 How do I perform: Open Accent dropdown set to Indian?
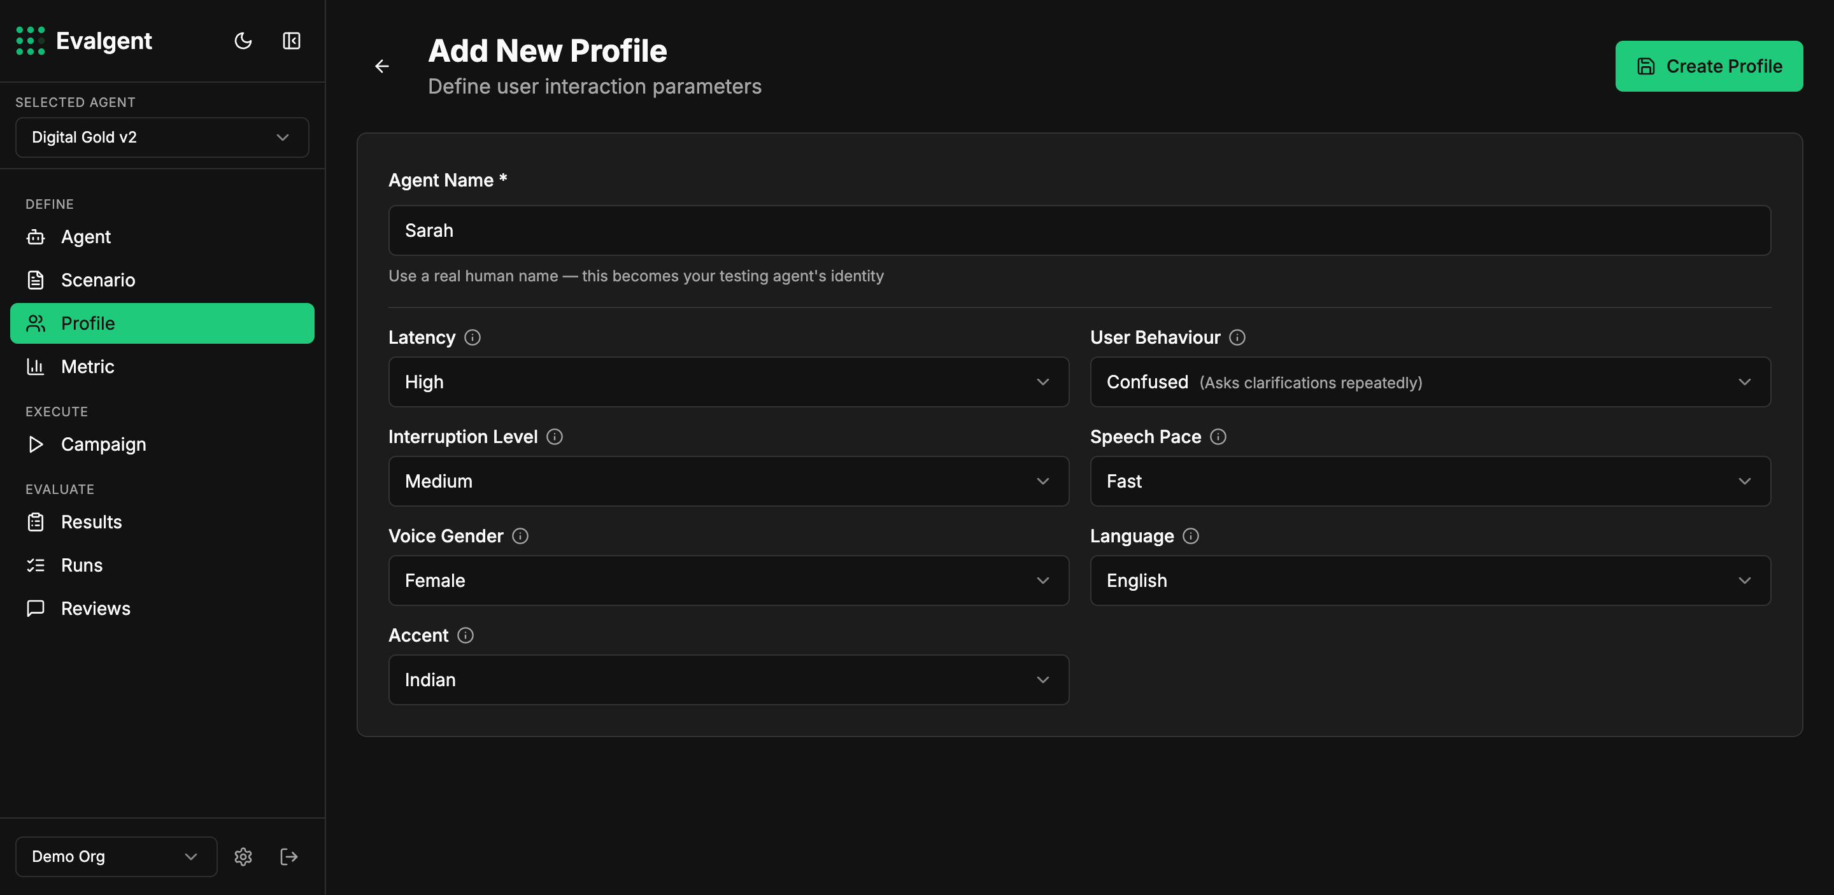coord(728,679)
